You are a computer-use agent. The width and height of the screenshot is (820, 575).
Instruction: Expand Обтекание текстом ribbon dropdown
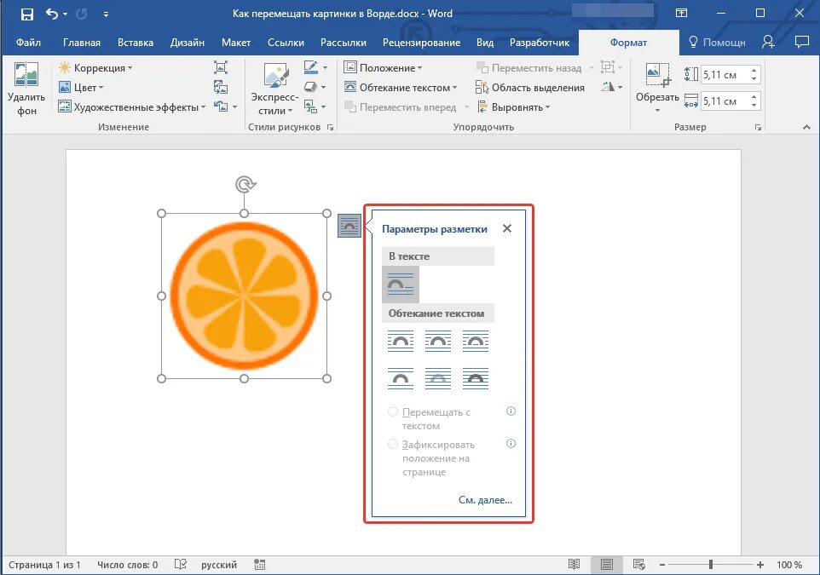[401, 87]
